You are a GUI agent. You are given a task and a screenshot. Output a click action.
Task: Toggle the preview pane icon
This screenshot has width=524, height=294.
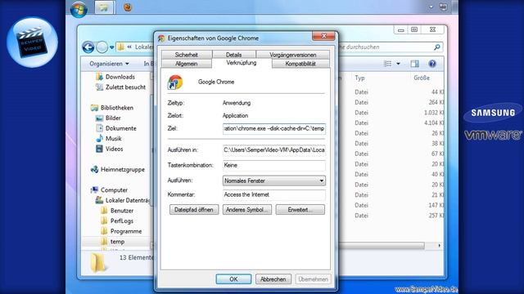[x=415, y=64]
